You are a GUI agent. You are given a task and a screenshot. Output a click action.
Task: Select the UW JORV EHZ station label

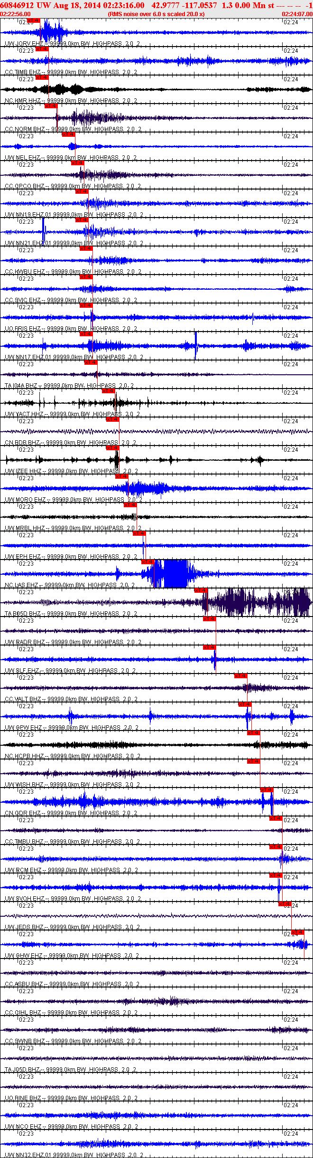(24, 44)
